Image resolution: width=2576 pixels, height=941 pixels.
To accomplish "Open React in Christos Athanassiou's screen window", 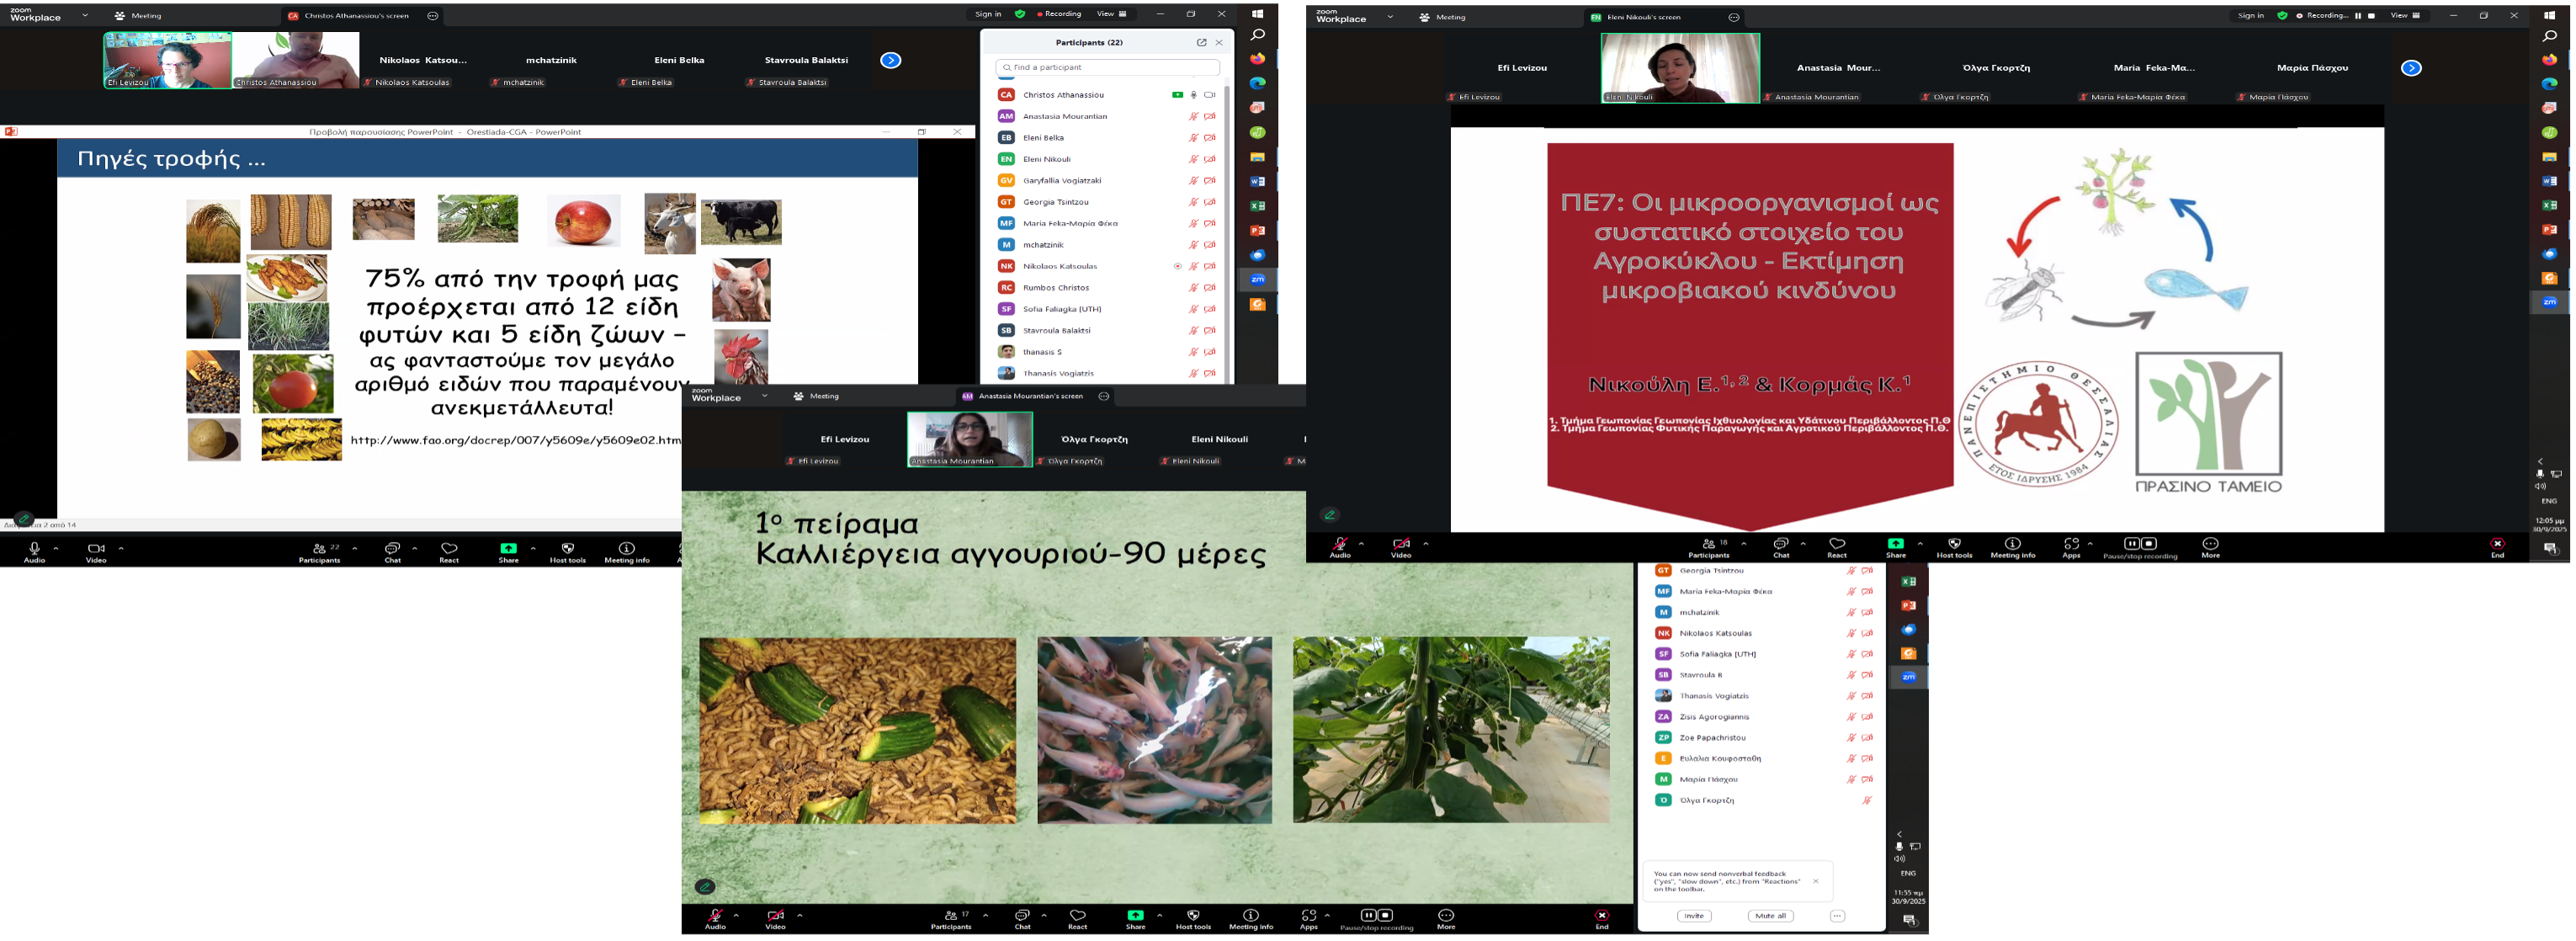I will [449, 552].
